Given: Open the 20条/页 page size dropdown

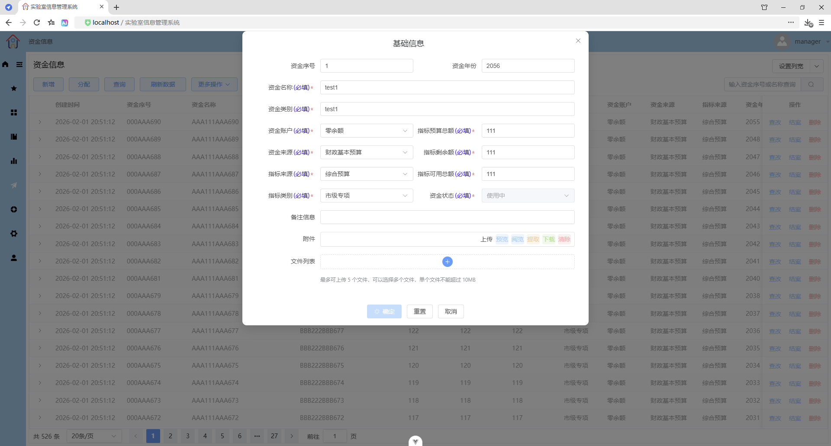Looking at the screenshot, I should (94, 436).
